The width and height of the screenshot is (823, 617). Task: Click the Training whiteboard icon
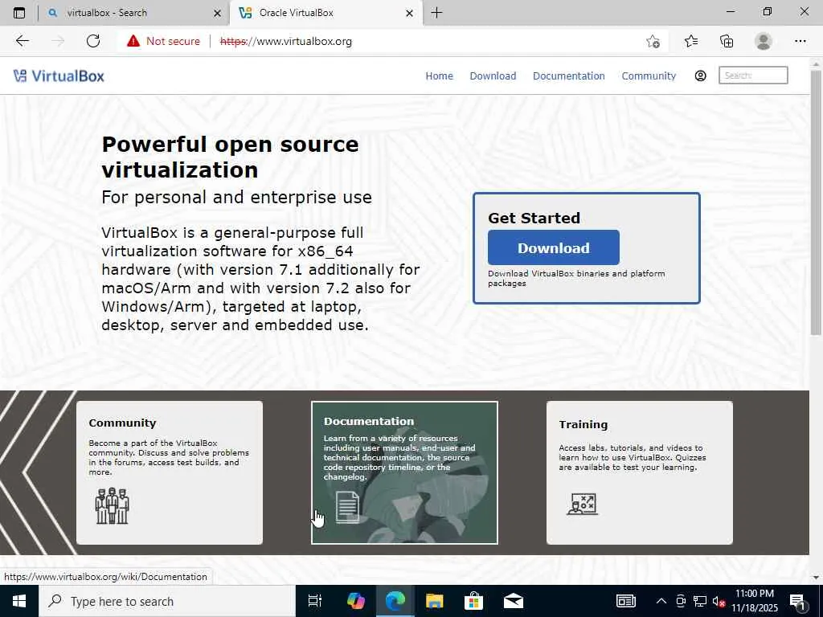582,505
